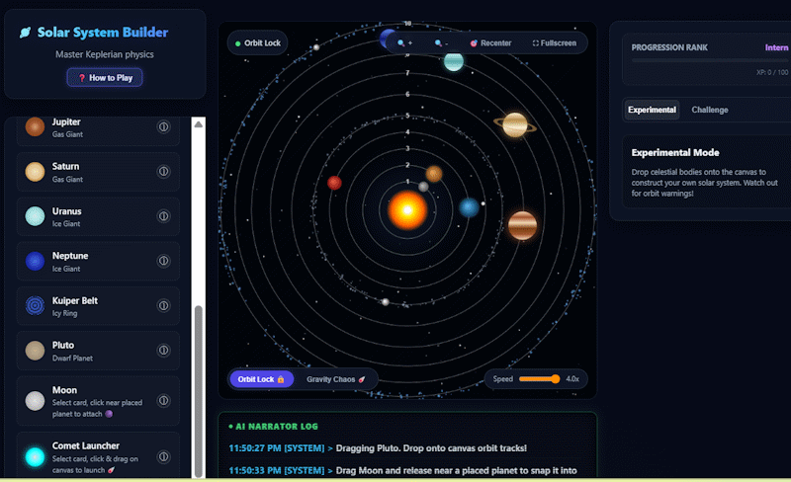Click the Uranus planet on the canvas
791x482 pixels.
(454, 61)
